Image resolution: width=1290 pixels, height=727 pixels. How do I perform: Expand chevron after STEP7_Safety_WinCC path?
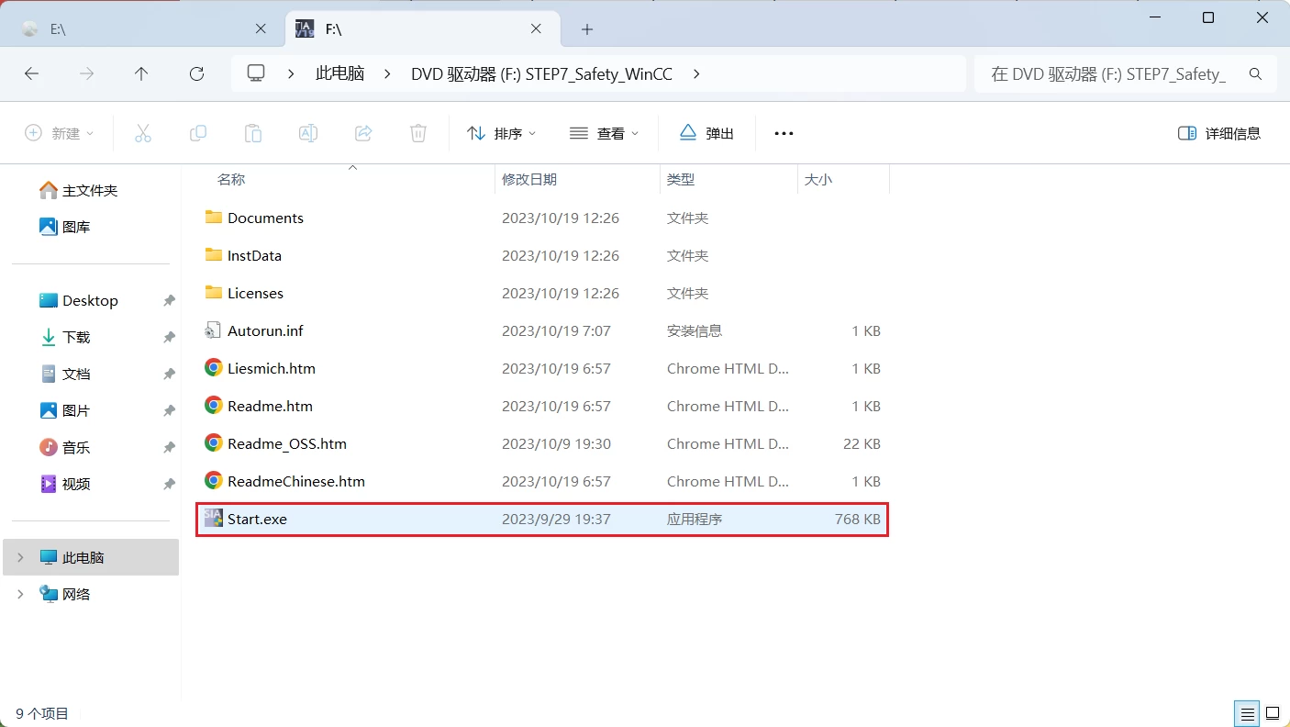click(x=696, y=74)
